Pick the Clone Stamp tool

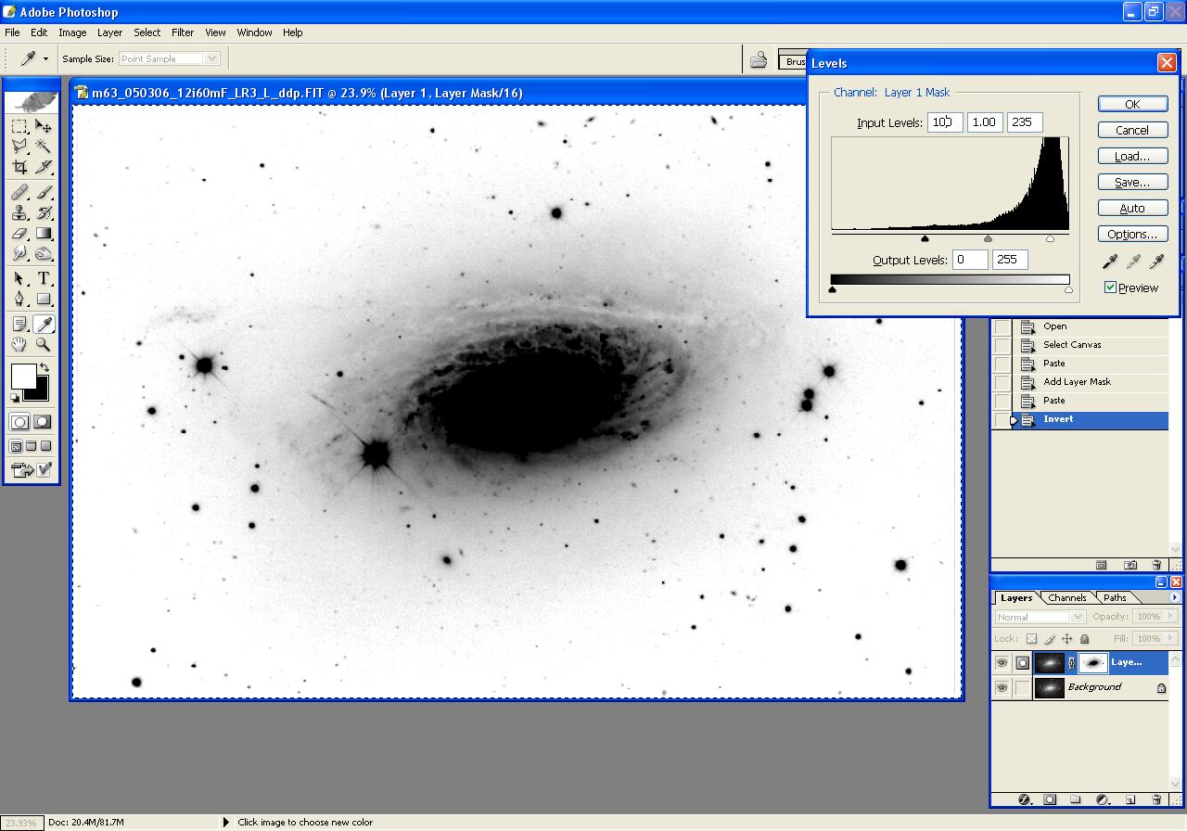coord(19,213)
